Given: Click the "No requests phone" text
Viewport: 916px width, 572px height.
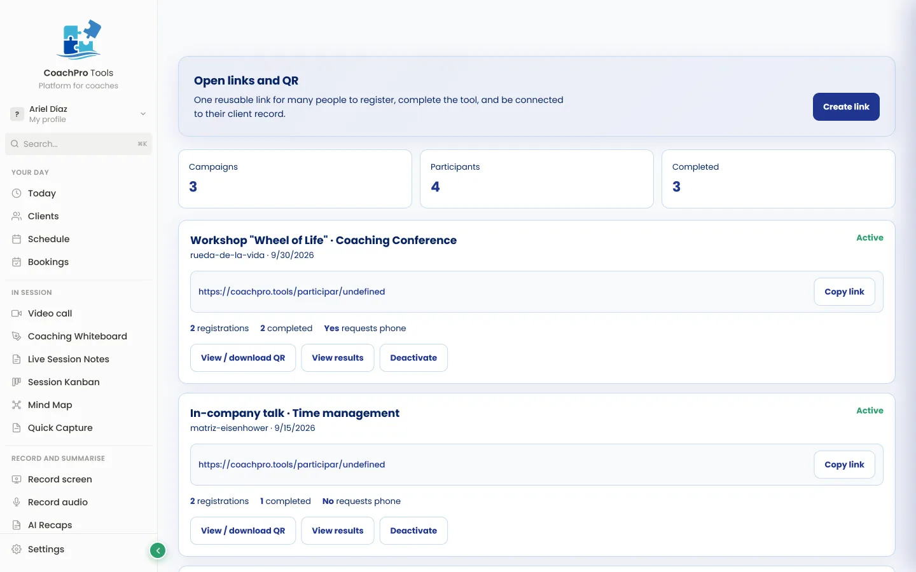Looking at the screenshot, I should (361, 501).
